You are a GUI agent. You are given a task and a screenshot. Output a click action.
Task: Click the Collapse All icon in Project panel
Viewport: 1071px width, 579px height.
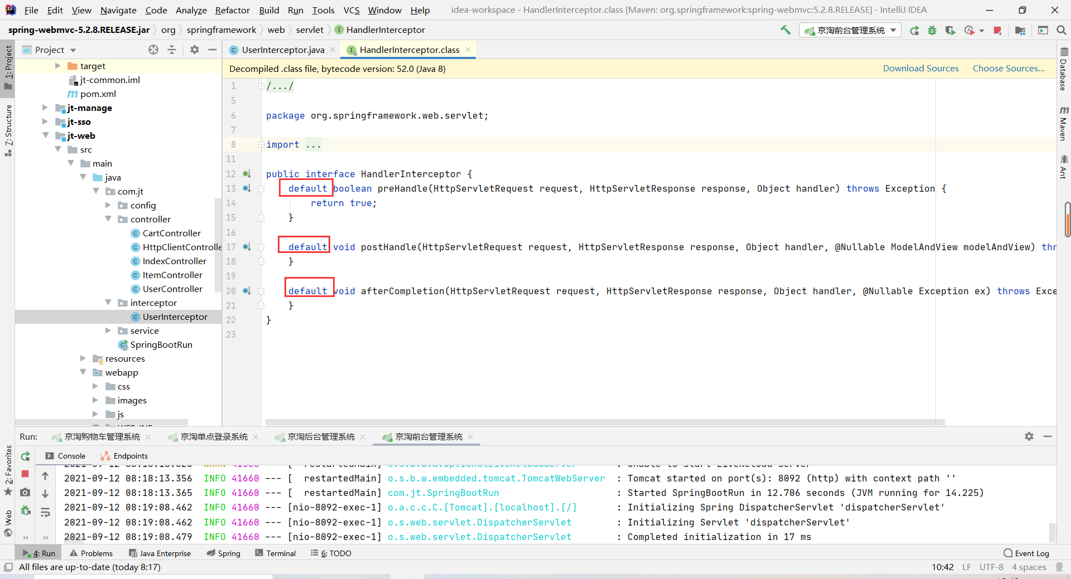point(172,50)
